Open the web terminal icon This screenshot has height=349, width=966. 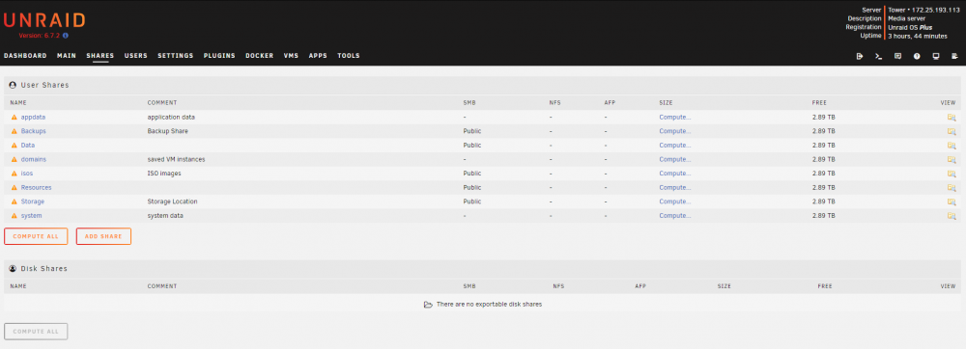pyautogui.click(x=879, y=56)
